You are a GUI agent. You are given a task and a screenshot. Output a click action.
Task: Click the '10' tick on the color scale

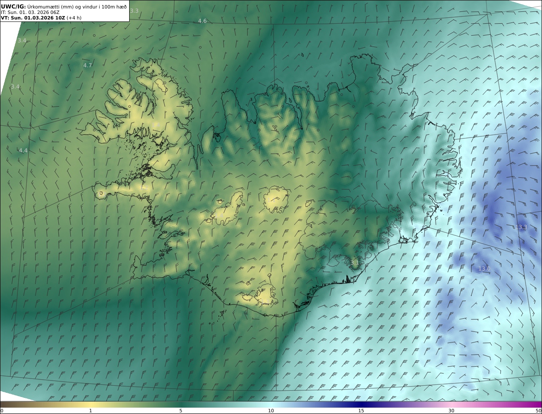(271, 411)
